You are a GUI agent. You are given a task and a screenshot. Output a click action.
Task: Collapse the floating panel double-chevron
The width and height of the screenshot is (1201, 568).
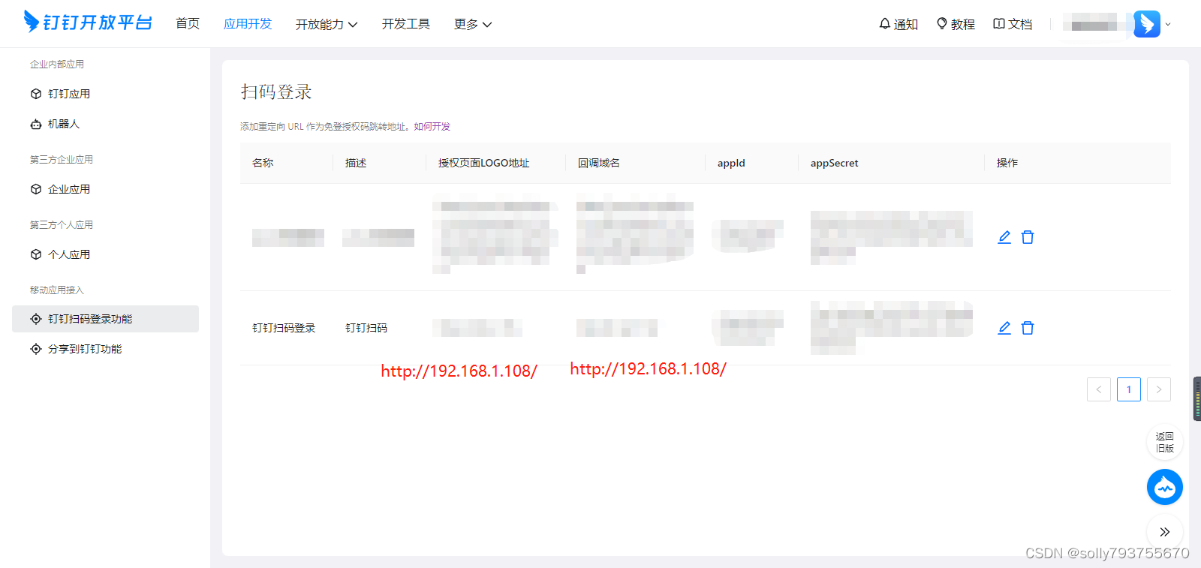point(1165,532)
